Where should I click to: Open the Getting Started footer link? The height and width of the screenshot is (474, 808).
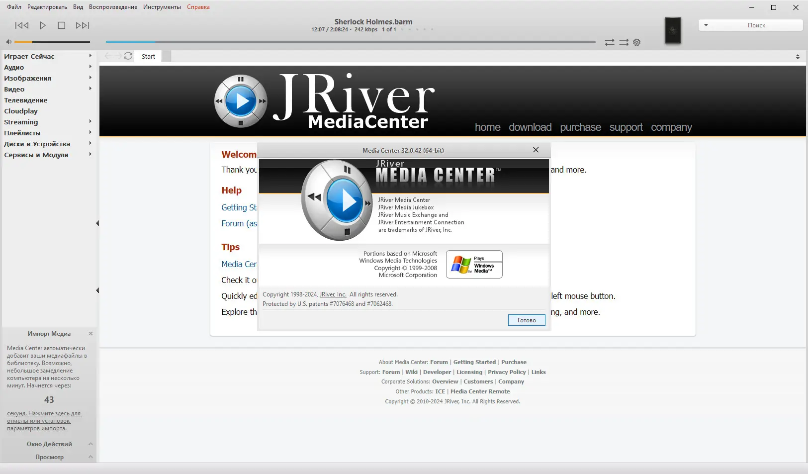pyautogui.click(x=474, y=362)
